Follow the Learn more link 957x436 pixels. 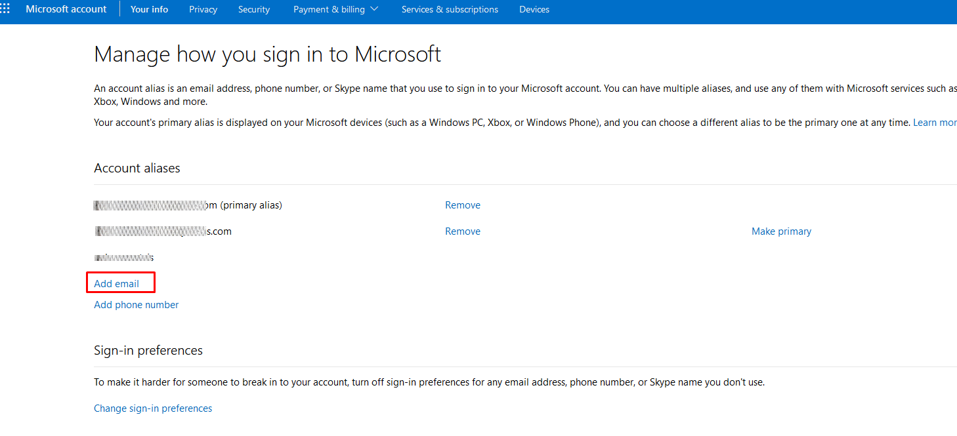[x=935, y=123]
